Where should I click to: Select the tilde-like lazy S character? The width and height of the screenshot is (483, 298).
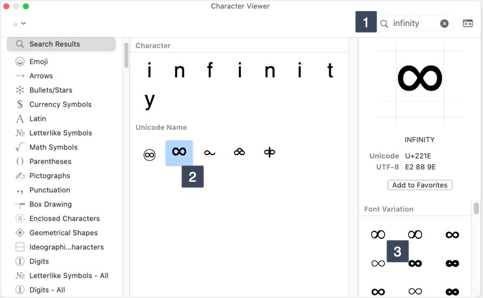tap(210, 153)
